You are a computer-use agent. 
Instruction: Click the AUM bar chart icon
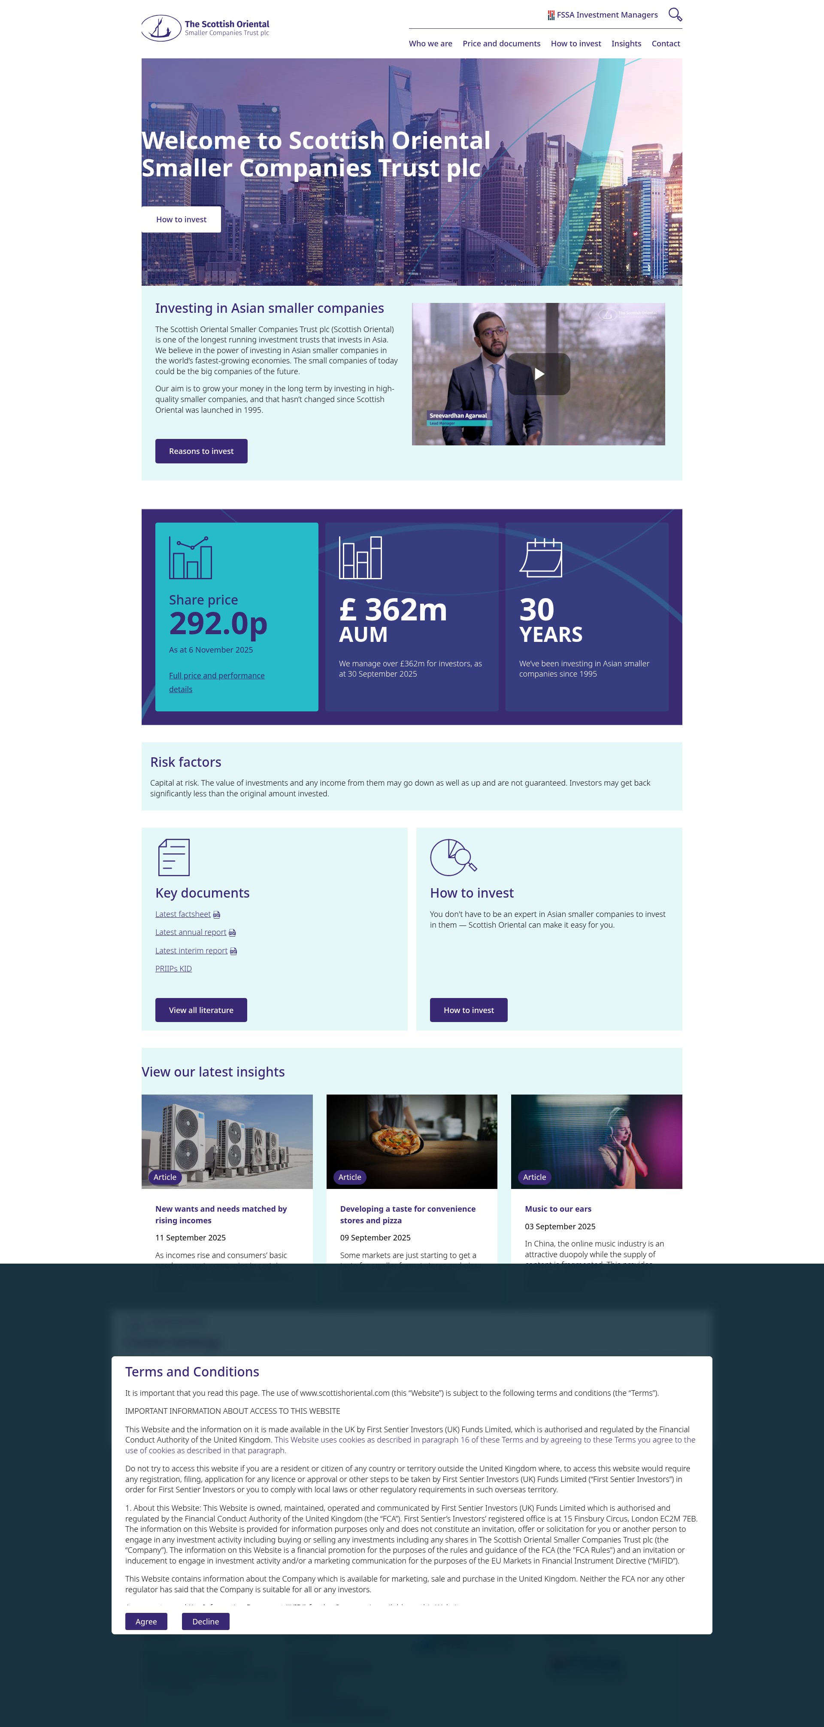pos(360,557)
